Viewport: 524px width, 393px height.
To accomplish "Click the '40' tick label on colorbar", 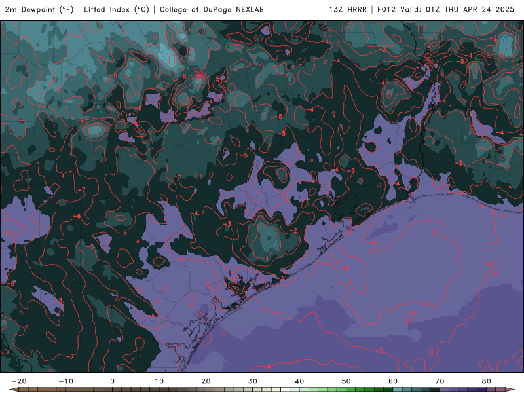I will click(299, 381).
